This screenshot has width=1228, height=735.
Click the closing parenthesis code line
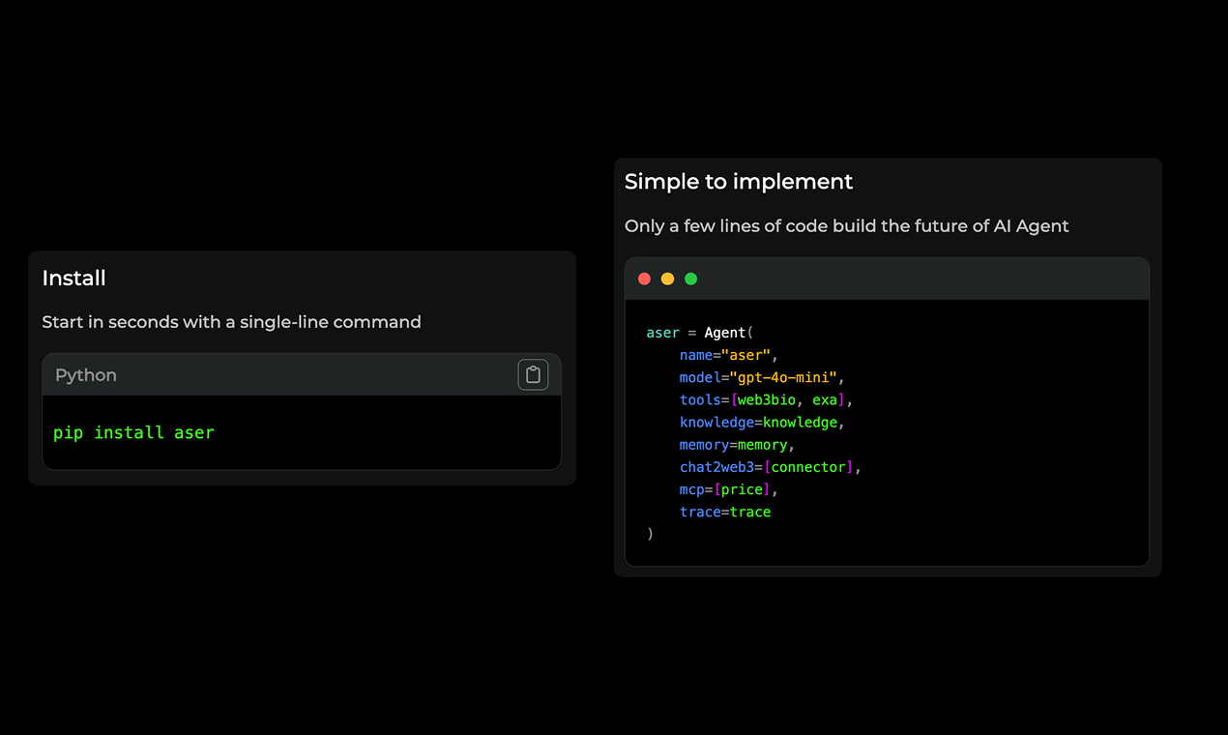(x=650, y=534)
